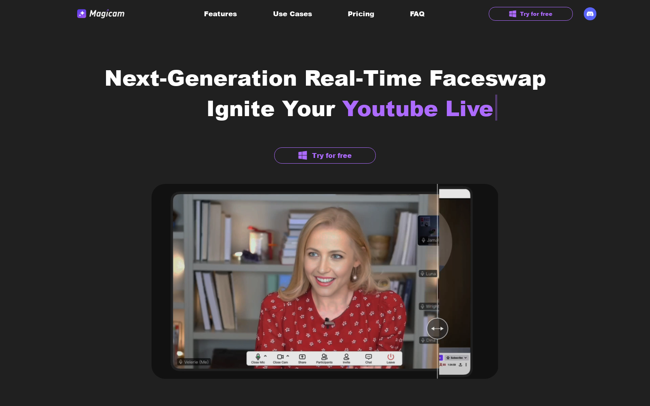Open the FAQ navigation link
The height and width of the screenshot is (406, 650).
pyautogui.click(x=417, y=14)
